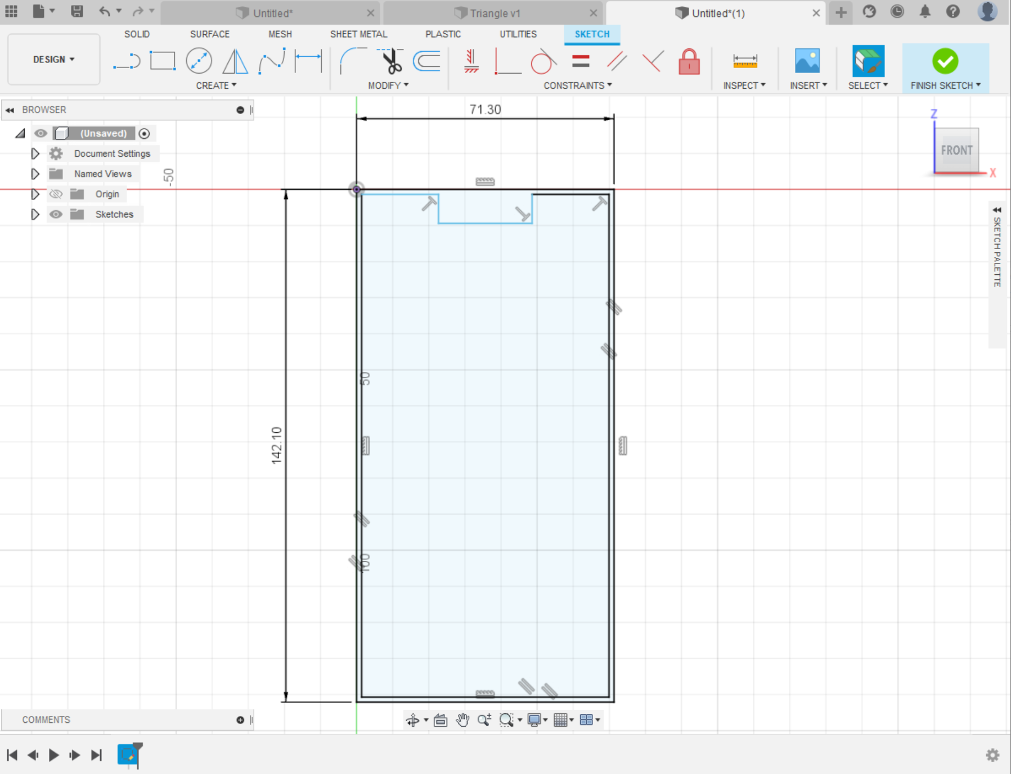The width and height of the screenshot is (1011, 774).
Task: Switch to the SOLID tab
Action: [x=137, y=34]
